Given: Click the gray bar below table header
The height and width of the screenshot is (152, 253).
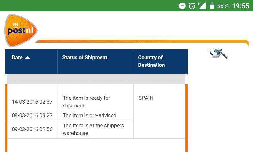Looking at the screenshot, I should (96, 79).
